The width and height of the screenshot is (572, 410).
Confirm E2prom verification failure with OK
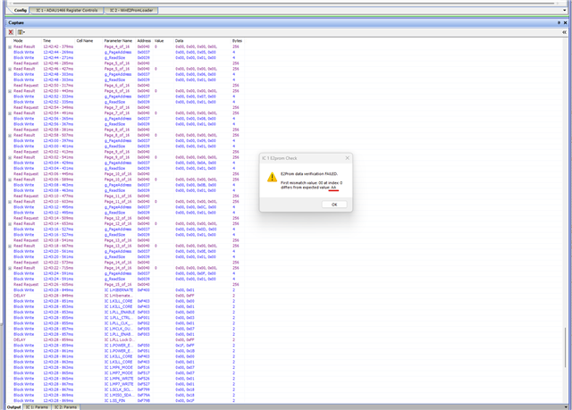coord(334,205)
